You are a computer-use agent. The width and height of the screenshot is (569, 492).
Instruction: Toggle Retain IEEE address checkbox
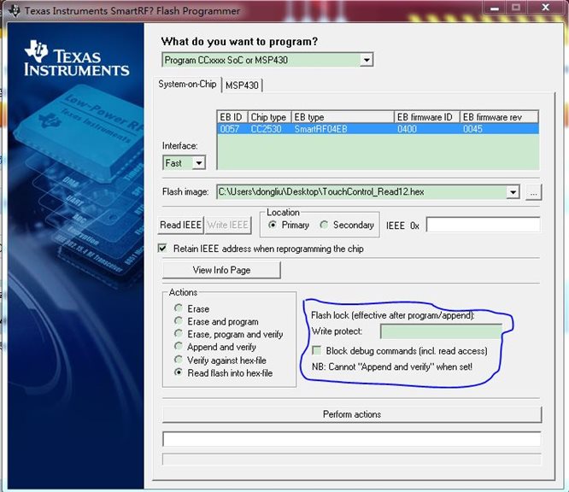tap(162, 249)
